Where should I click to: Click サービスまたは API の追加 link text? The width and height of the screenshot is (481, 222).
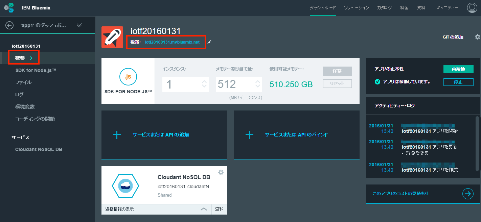coord(161,135)
